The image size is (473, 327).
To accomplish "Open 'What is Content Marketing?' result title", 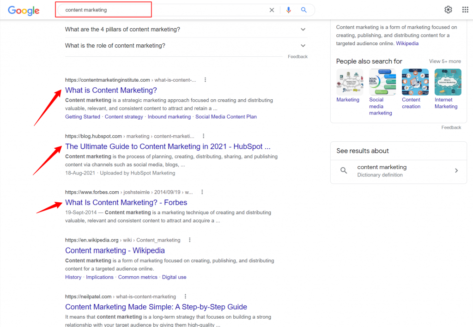I will click(111, 90).
